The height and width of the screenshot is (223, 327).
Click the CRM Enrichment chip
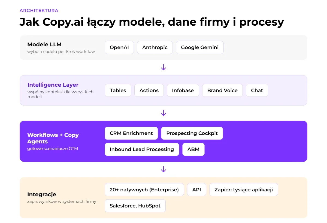[x=131, y=133]
